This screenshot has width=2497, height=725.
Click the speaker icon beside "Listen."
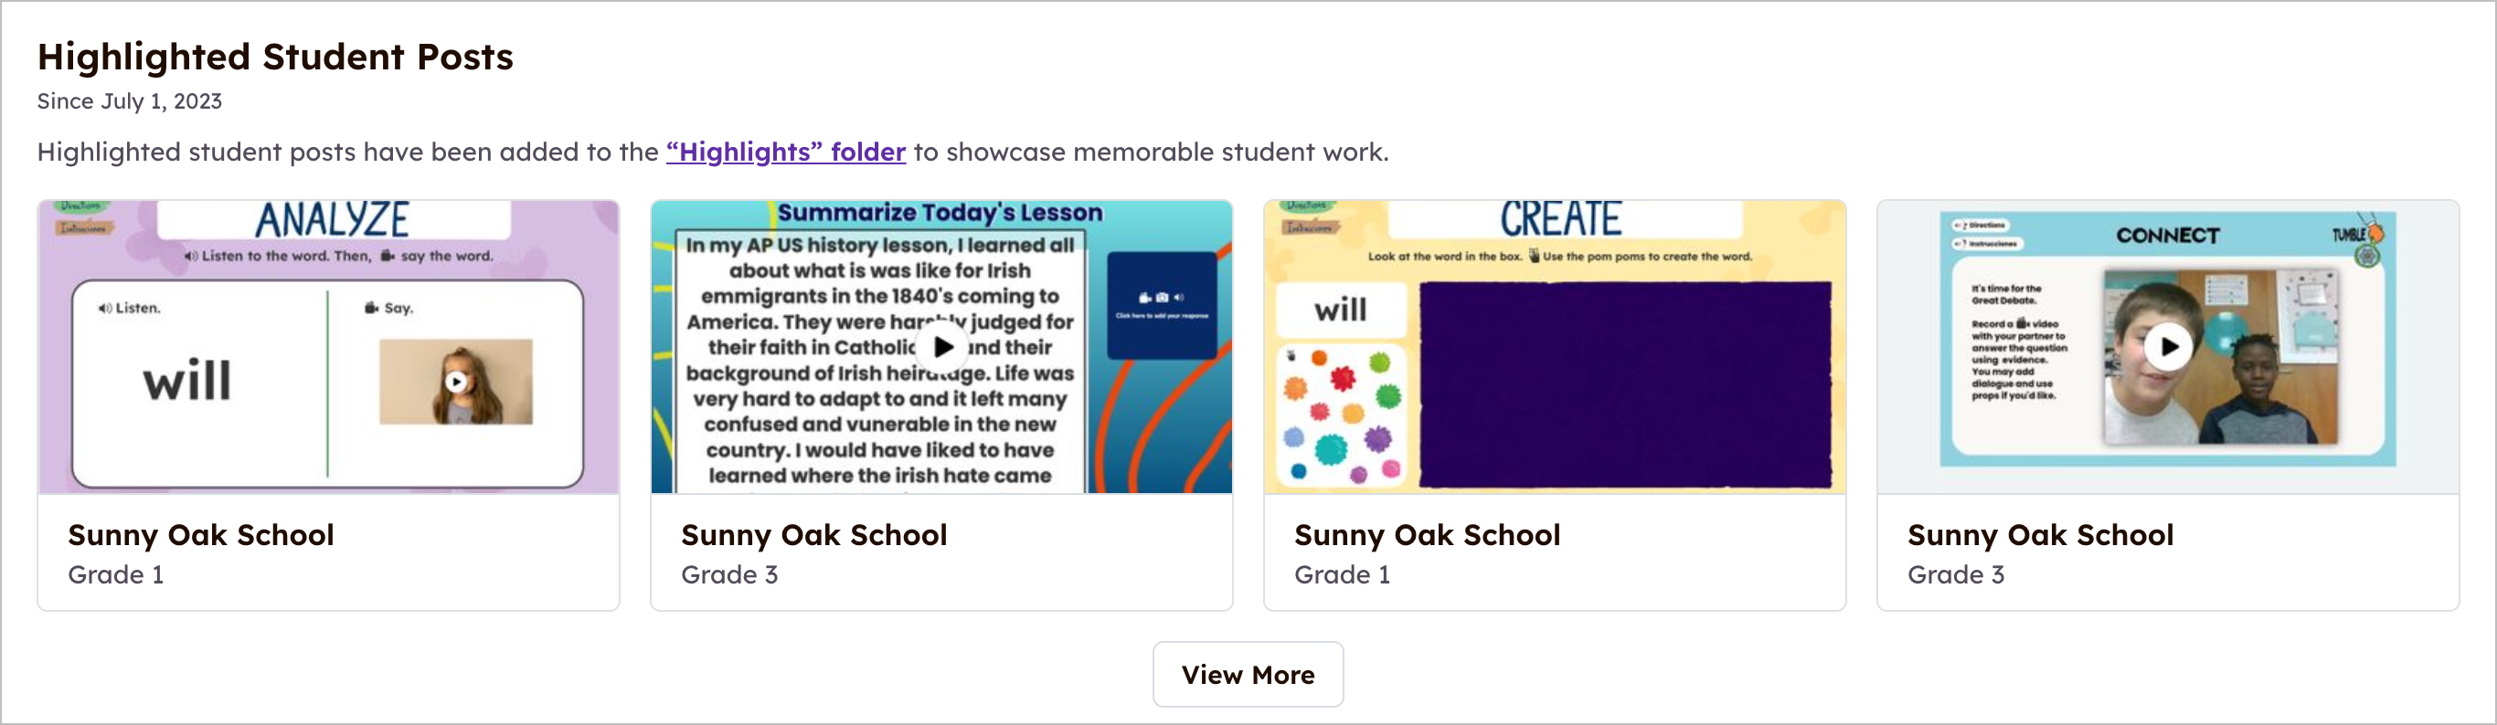(x=105, y=308)
